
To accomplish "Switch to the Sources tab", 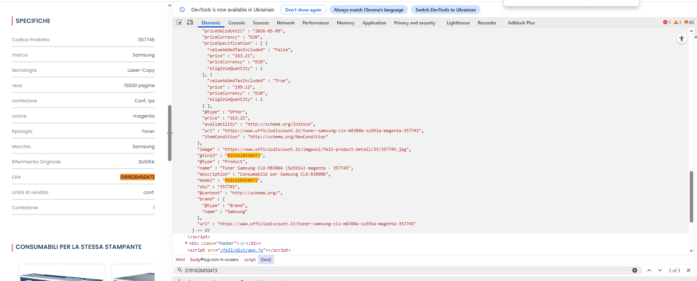I will click(261, 23).
